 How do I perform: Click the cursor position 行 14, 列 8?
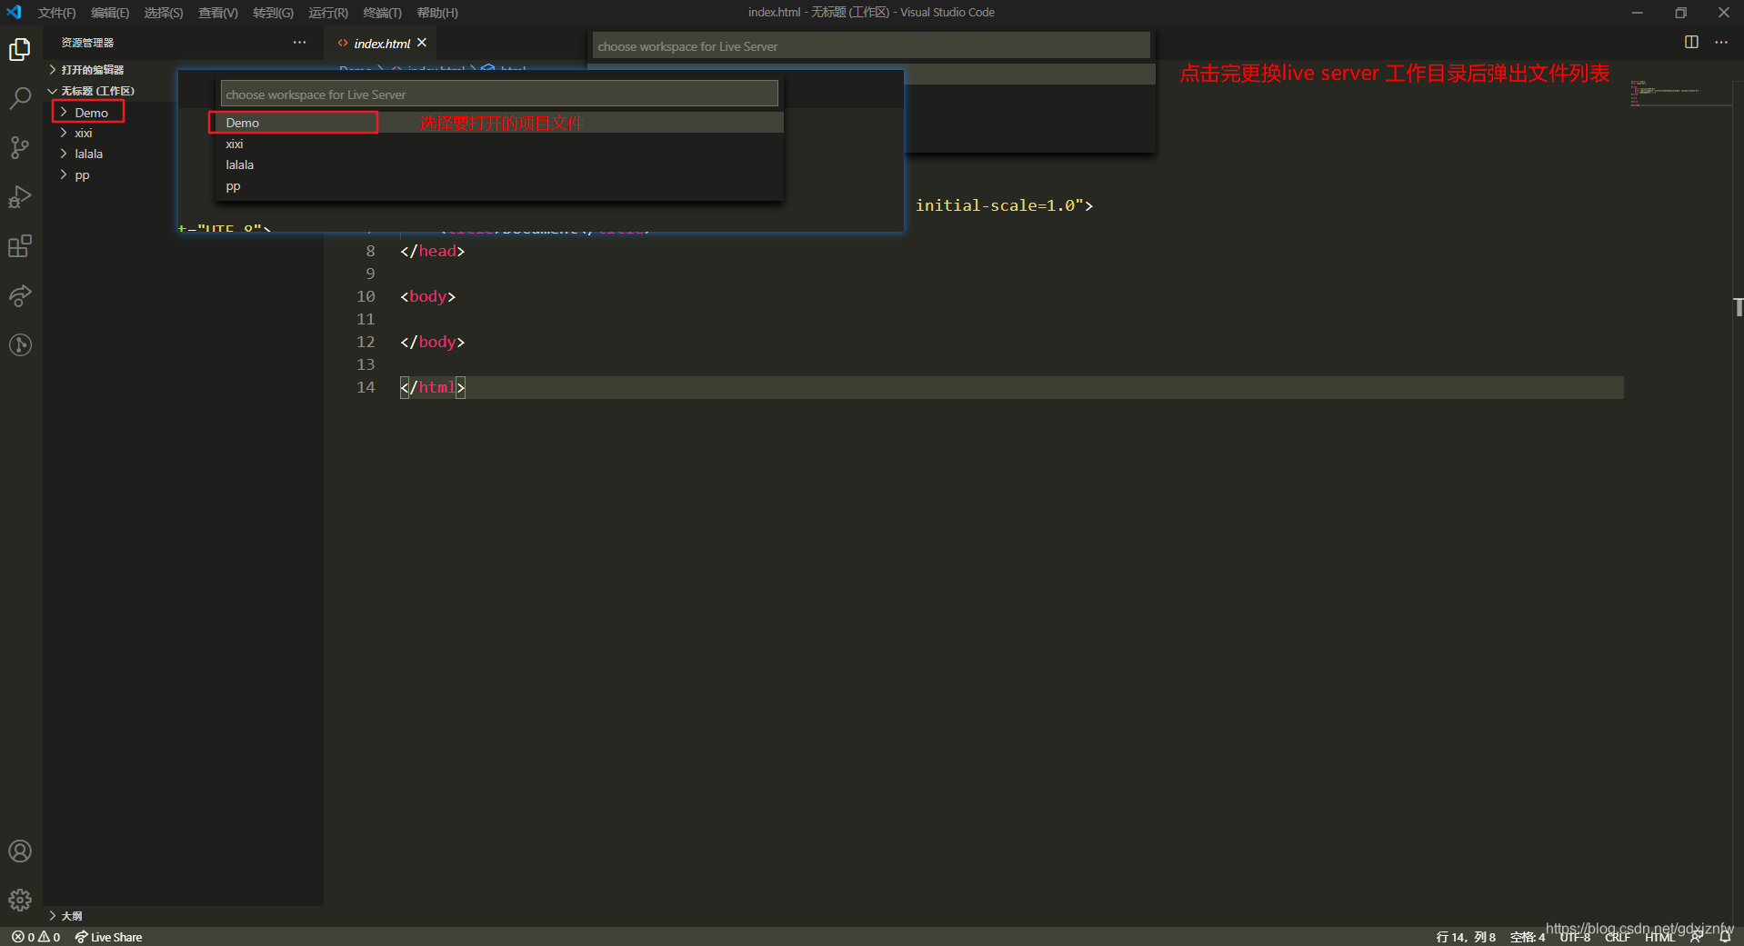[x=1465, y=937]
